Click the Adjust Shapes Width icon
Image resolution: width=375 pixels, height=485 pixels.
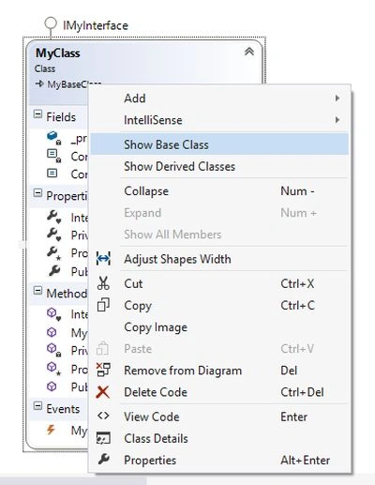pos(103,259)
